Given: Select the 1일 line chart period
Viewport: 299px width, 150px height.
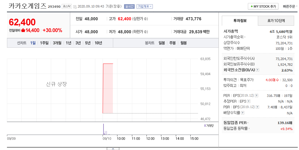Looking at the screenshot, I should pyautogui.click(x=33, y=43).
